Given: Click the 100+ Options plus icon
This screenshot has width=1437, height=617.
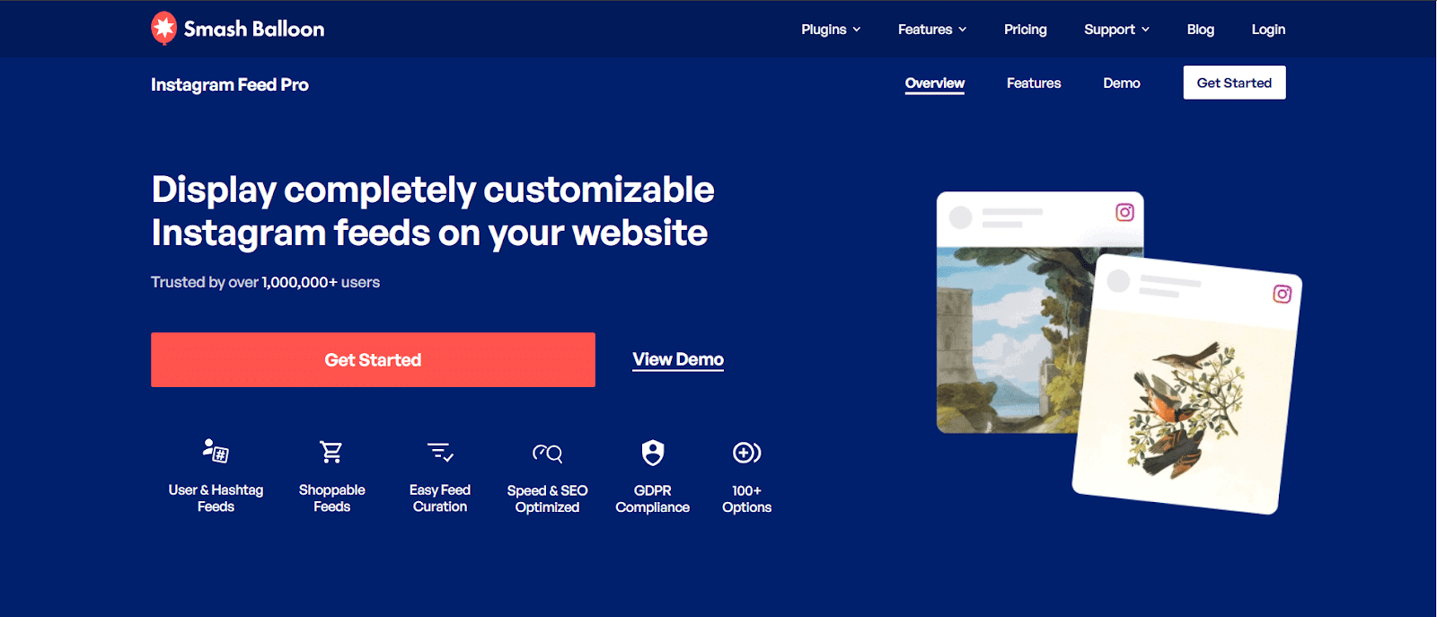Looking at the screenshot, I should pyautogui.click(x=746, y=453).
